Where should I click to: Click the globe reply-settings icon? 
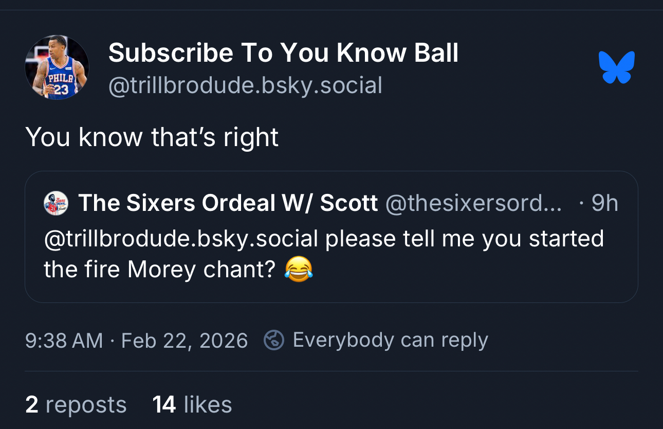pyautogui.click(x=274, y=340)
